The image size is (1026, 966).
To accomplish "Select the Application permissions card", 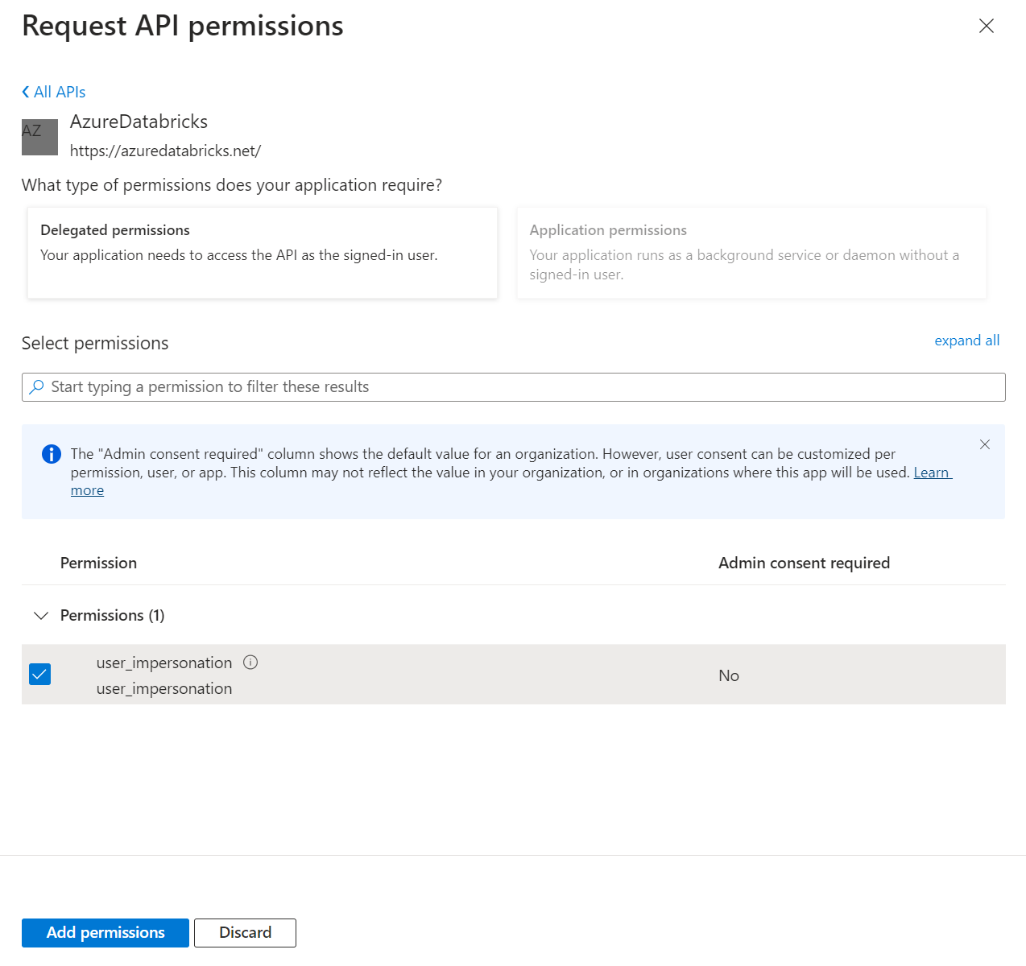I will click(x=751, y=253).
